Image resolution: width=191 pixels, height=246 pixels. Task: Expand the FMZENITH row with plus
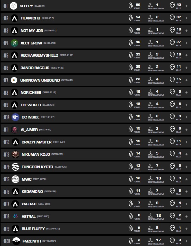tap(186, 241)
